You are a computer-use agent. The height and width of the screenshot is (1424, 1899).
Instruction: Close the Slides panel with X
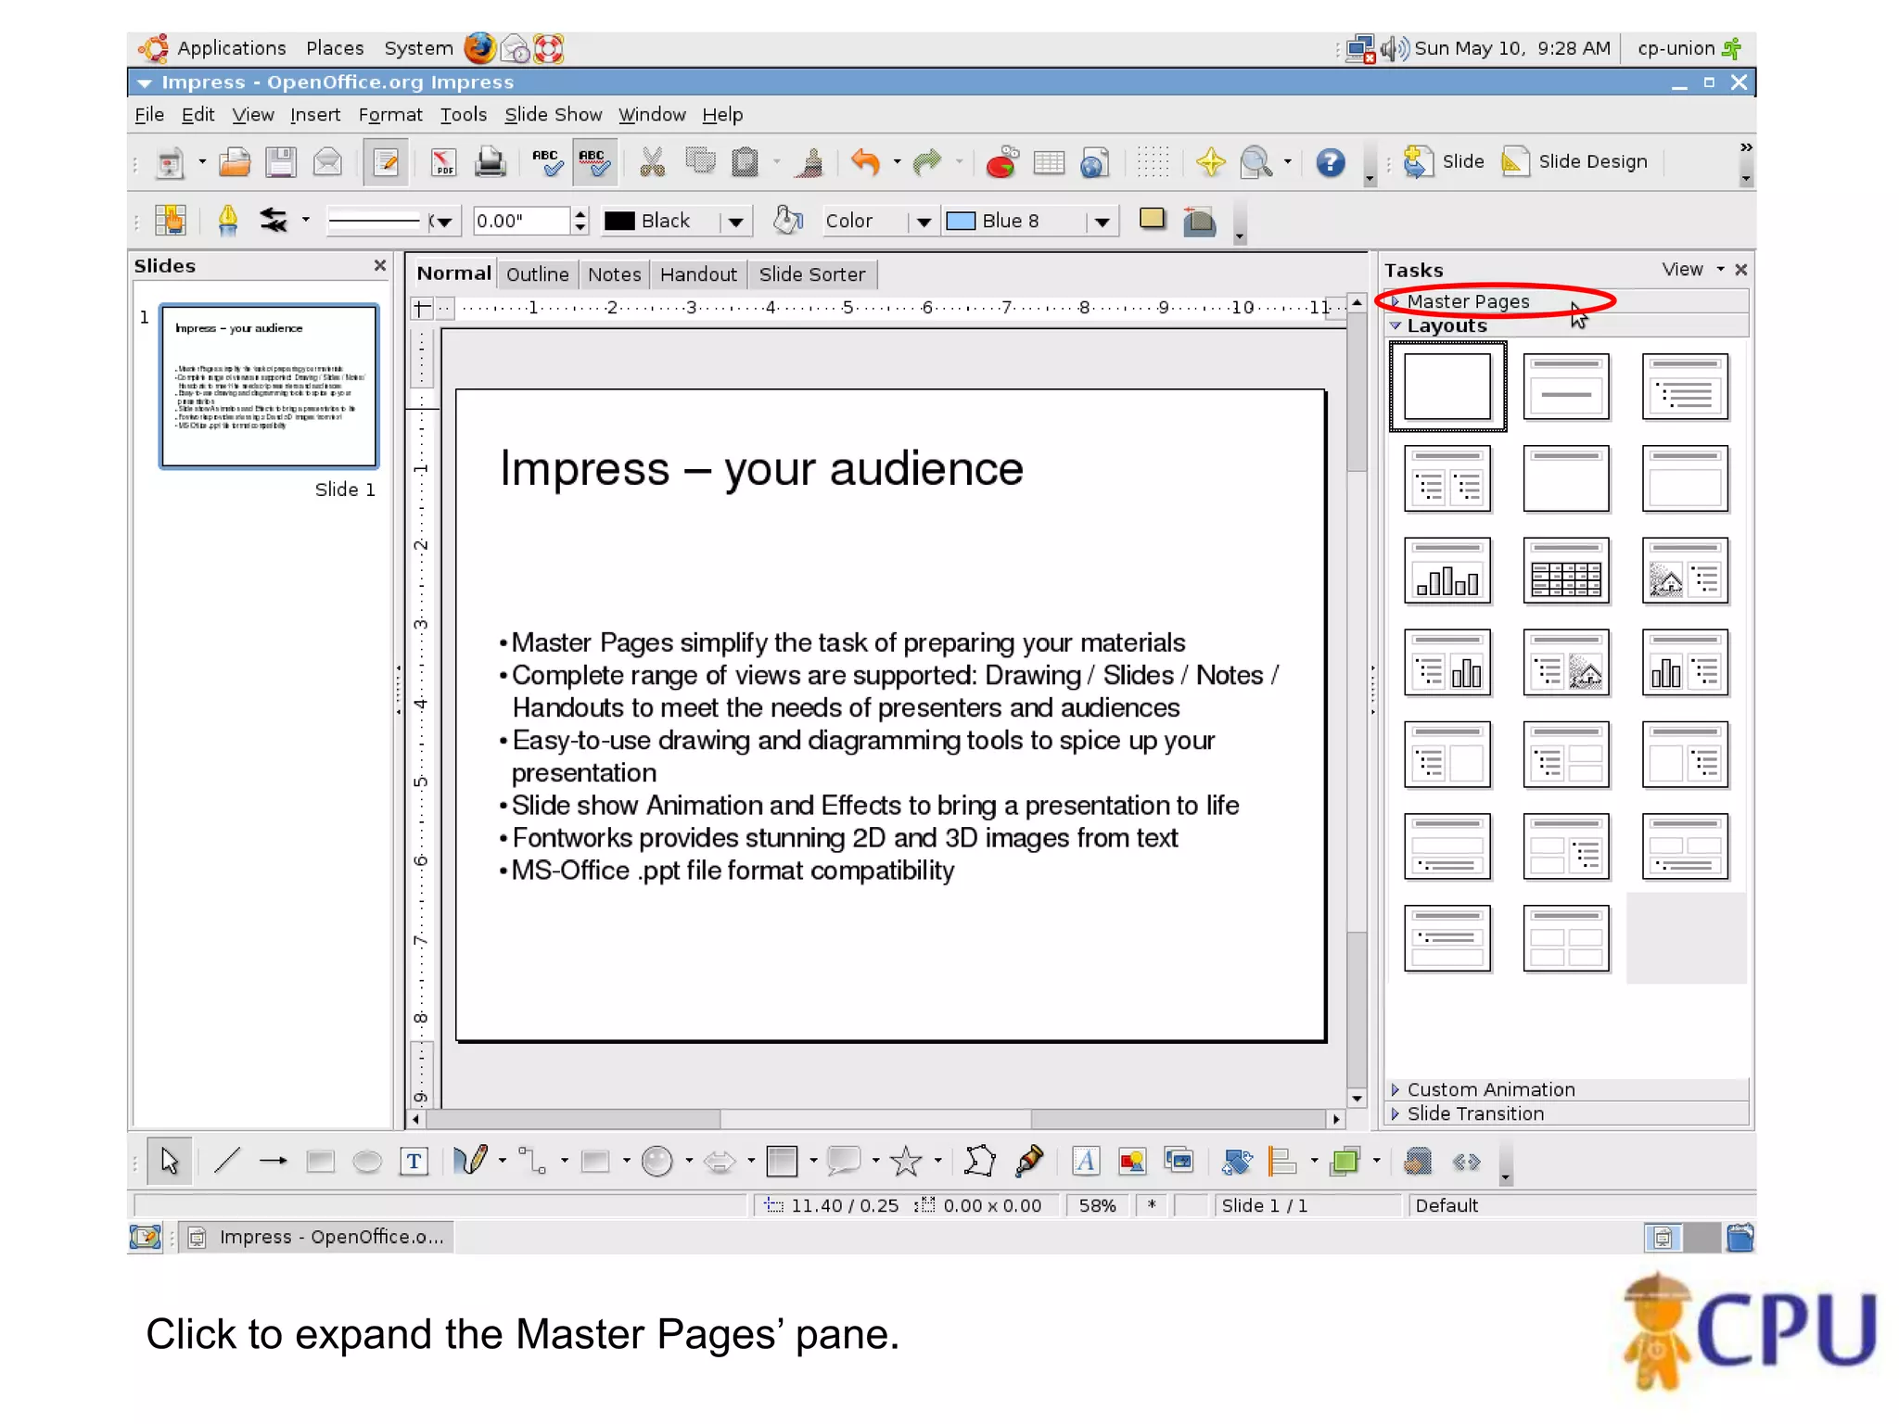pos(379,266)
